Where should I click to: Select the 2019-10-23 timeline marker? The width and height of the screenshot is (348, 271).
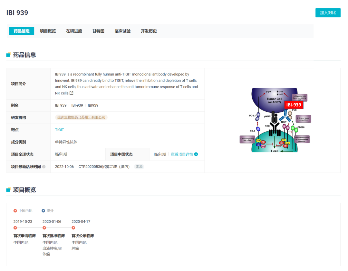[x=15, y=228]
